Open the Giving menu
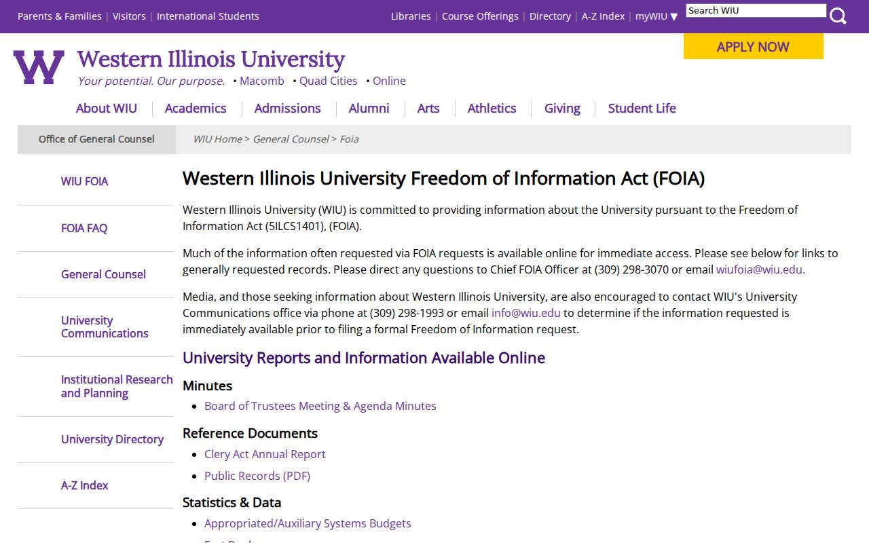Viewport: 869px width, 543px height. (x=562, y=109)
